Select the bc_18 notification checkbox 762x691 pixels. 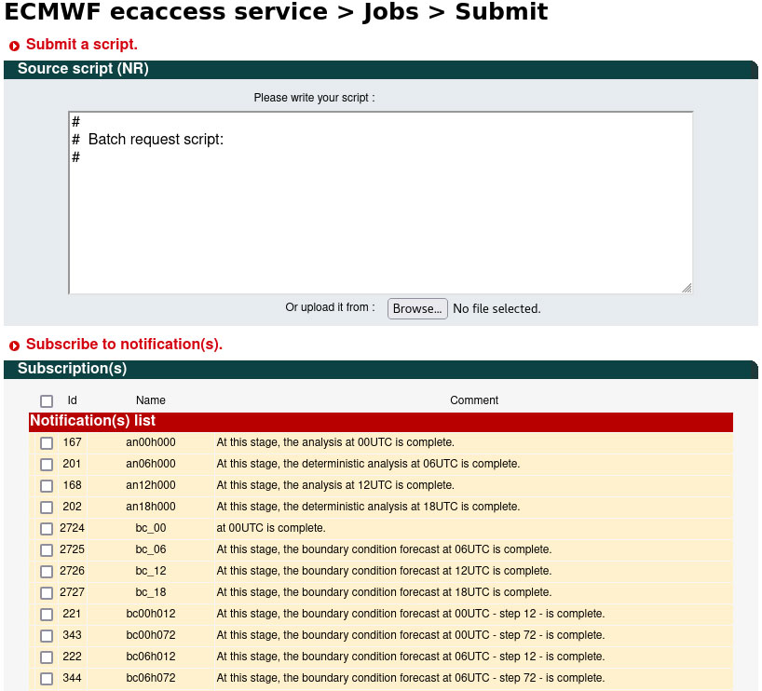click(x=47, y=592)
